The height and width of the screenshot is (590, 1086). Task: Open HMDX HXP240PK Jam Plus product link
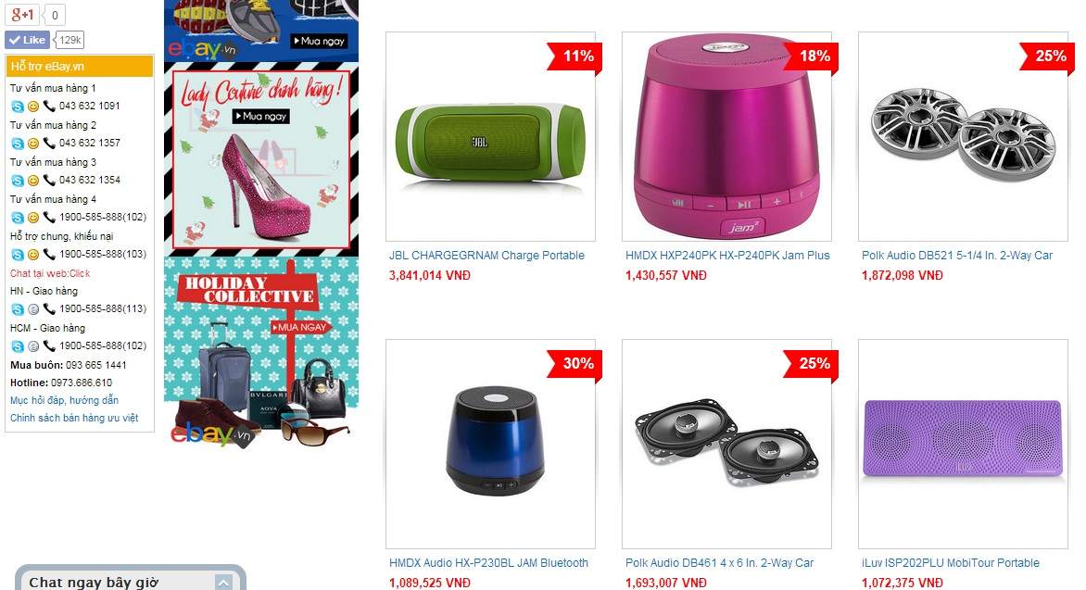(x=727, y=256)
